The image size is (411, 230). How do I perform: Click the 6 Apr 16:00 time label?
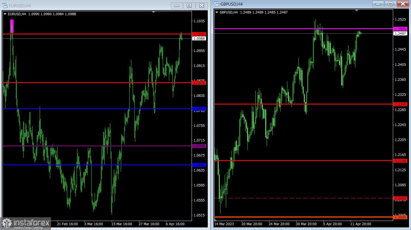(175, 224)
